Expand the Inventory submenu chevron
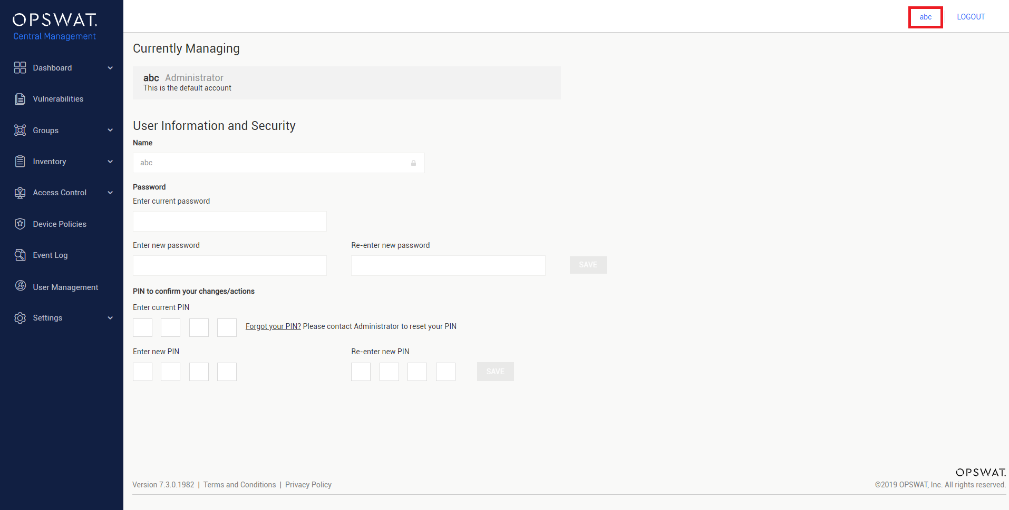This screenshot has height=510, width=1009. coord(110,162)
